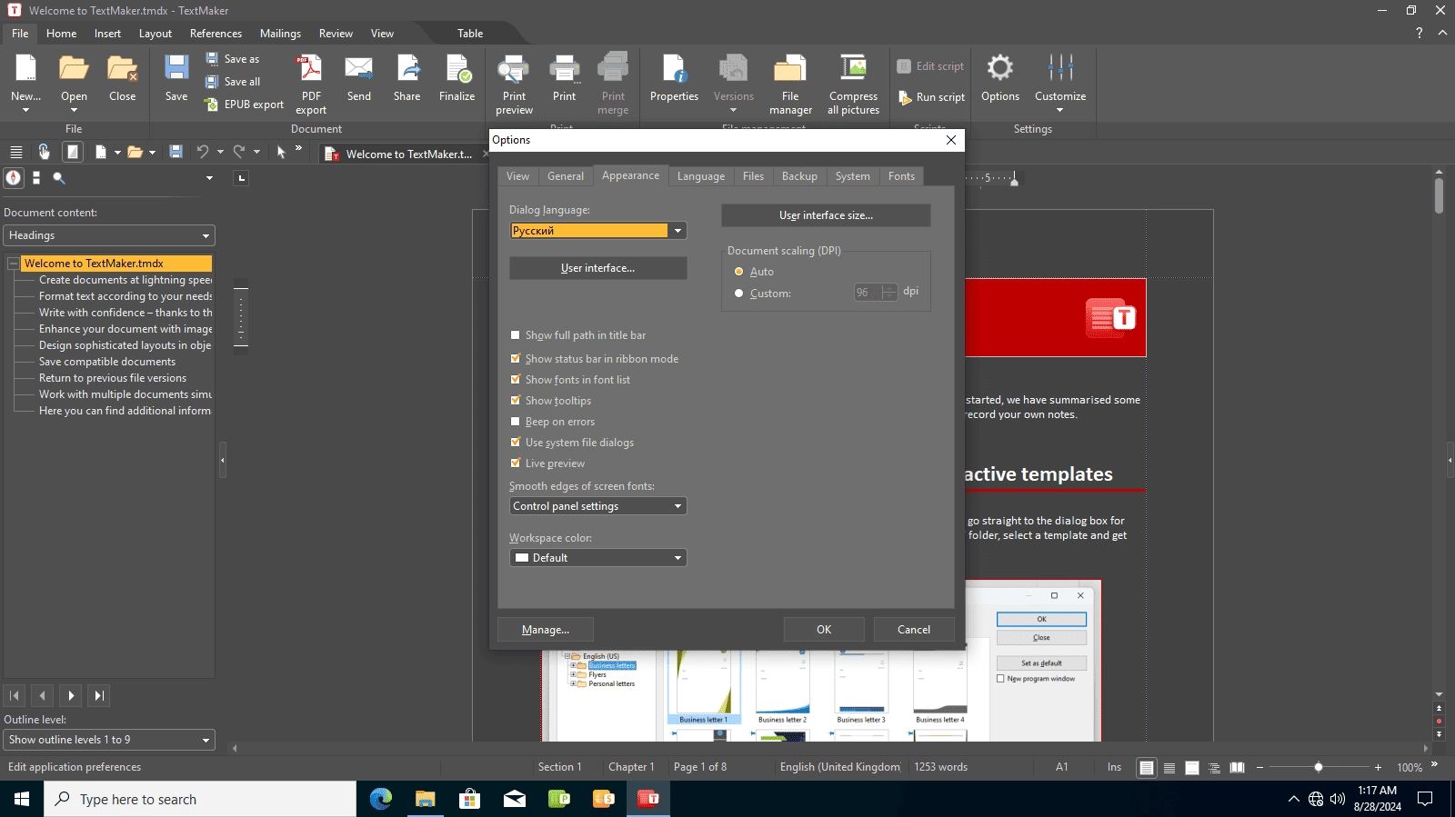Switch to the View tab in Options
Screen dimensions: 1455x817
pos(517,176)
